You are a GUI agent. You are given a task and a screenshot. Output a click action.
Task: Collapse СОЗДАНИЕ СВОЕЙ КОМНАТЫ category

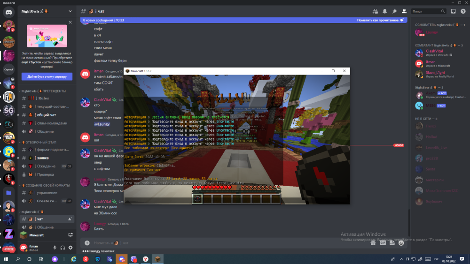click(x=45, y=185)
